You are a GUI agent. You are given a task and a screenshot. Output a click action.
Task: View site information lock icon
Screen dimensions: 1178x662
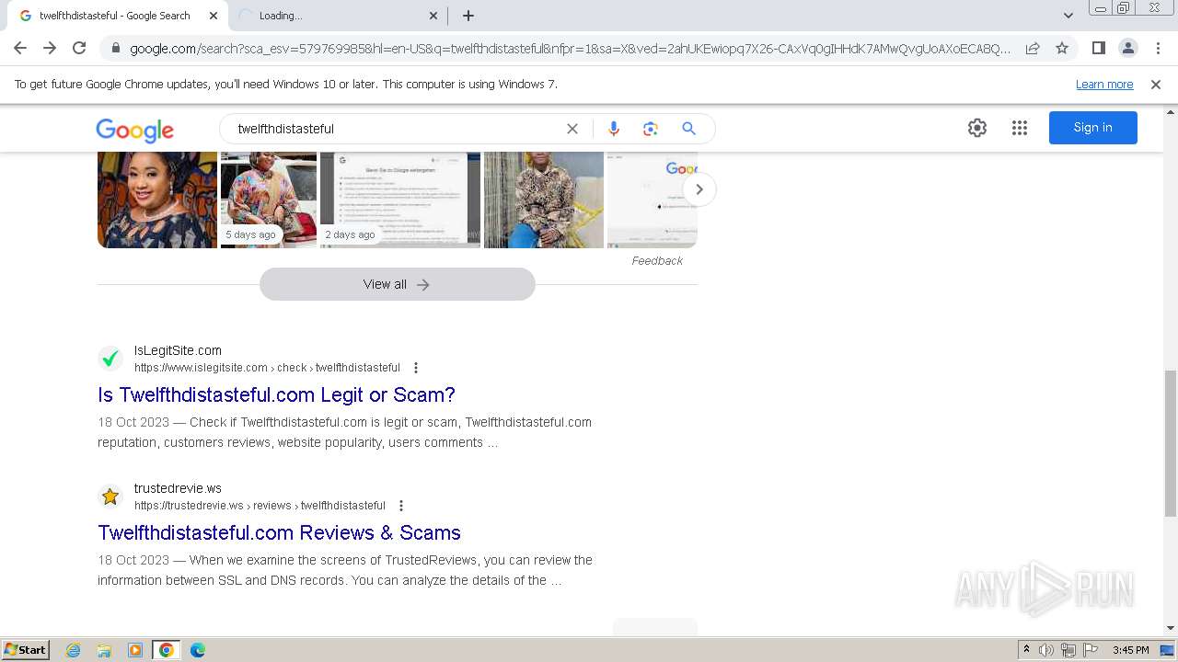point(114,48)
